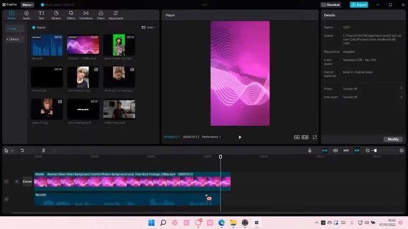Open Windows taskbar search
The height and width of the screenshot is (229, 408).
[x=163, y=223]
